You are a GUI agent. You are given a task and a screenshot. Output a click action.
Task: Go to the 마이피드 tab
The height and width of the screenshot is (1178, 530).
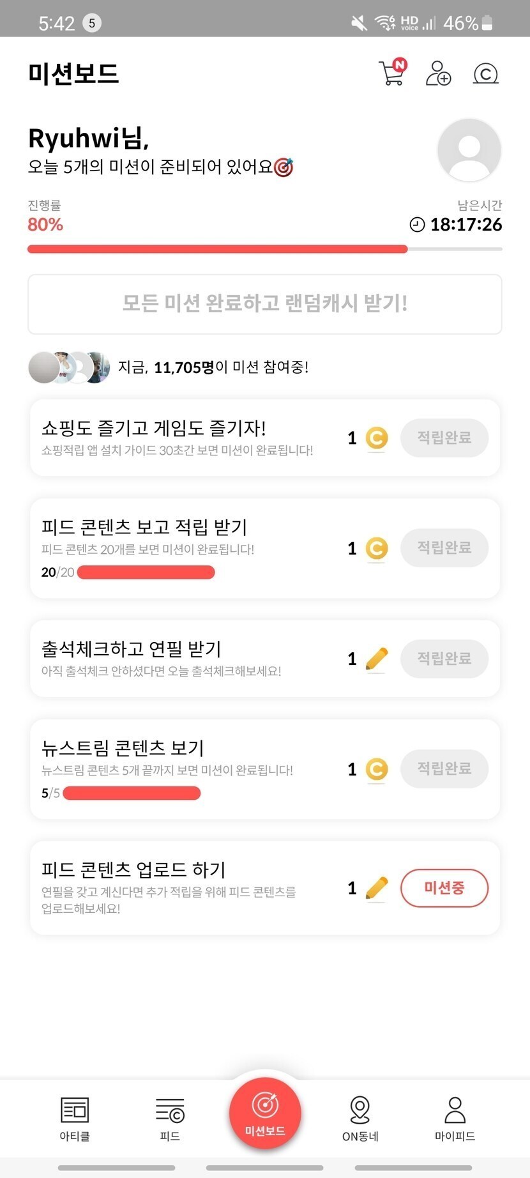point(455,1118)
